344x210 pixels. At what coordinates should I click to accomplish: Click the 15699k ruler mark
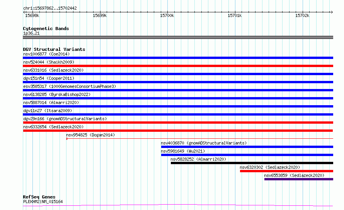100,15
